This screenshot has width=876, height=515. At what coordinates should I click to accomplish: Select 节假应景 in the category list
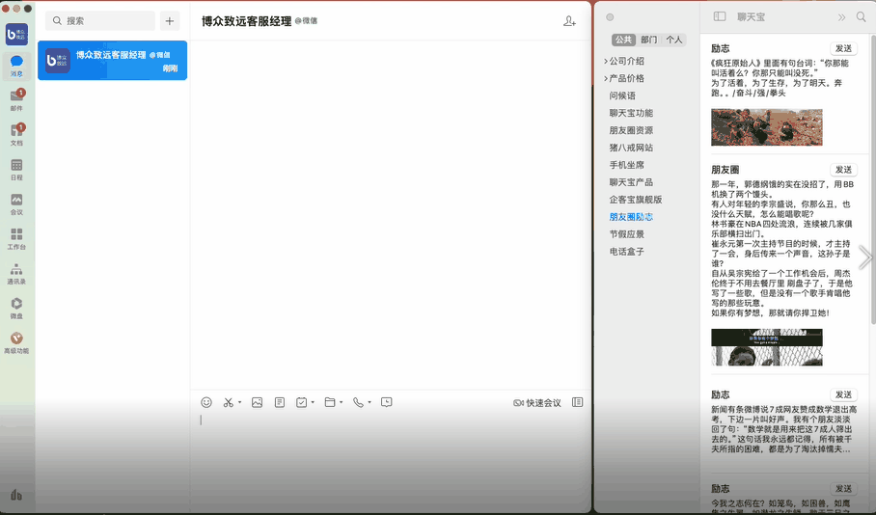pos(626,234)
